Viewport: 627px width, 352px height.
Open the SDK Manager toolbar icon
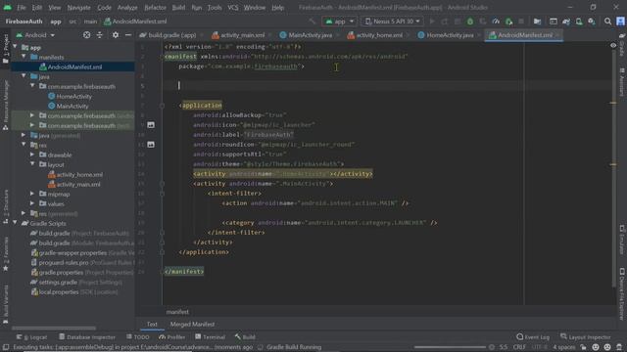pyautogui.click(x=592, y=22)
